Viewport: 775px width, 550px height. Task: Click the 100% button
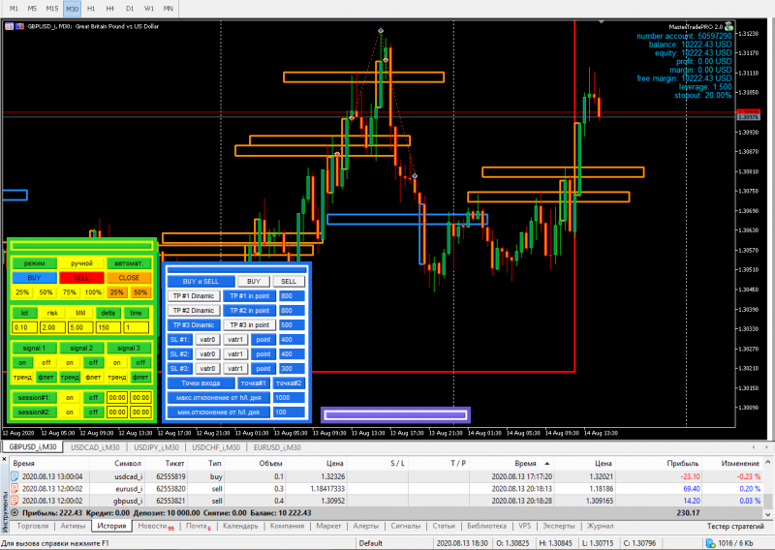93,292
